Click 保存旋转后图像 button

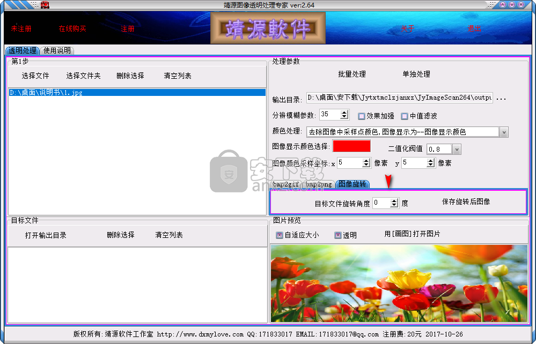click(x=466, y=201)
